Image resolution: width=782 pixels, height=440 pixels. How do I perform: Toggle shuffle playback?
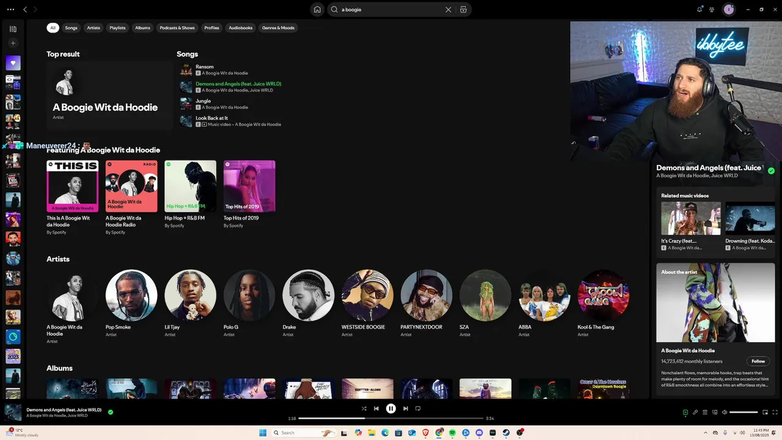click(364, 408)
